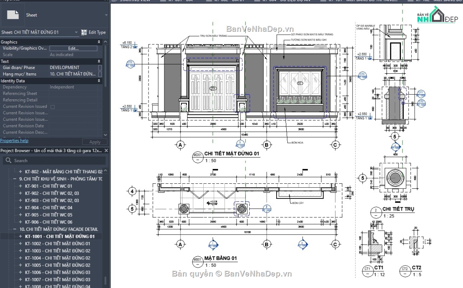Click the 'TRỤ SƠN MÀU TRẮNG' annotation label
463x288 pixels.
(x=213, y=36)
